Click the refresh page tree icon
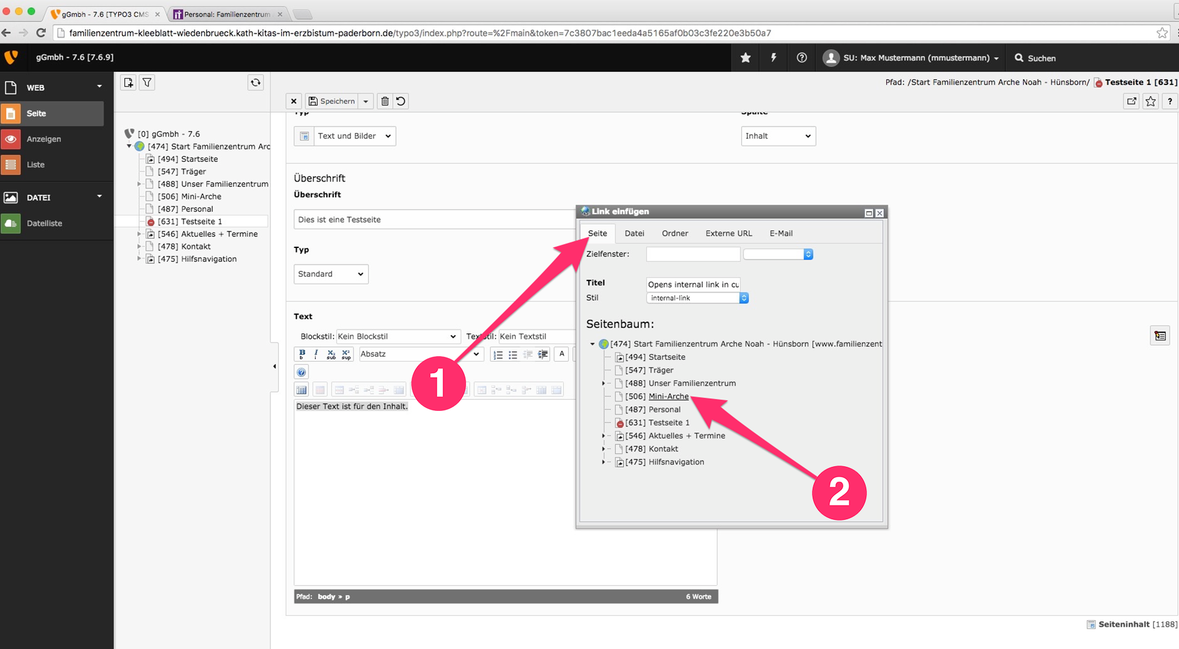Image resolution: width=1179 pixels, height=649 pixels. tap(256, 82)
